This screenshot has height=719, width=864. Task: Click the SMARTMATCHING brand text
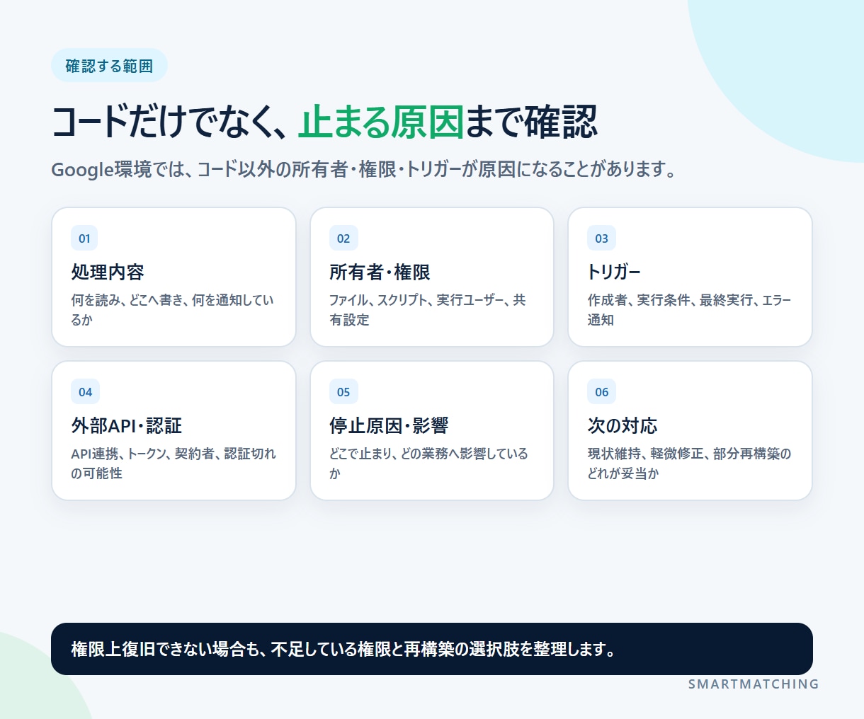pos(754,684)
